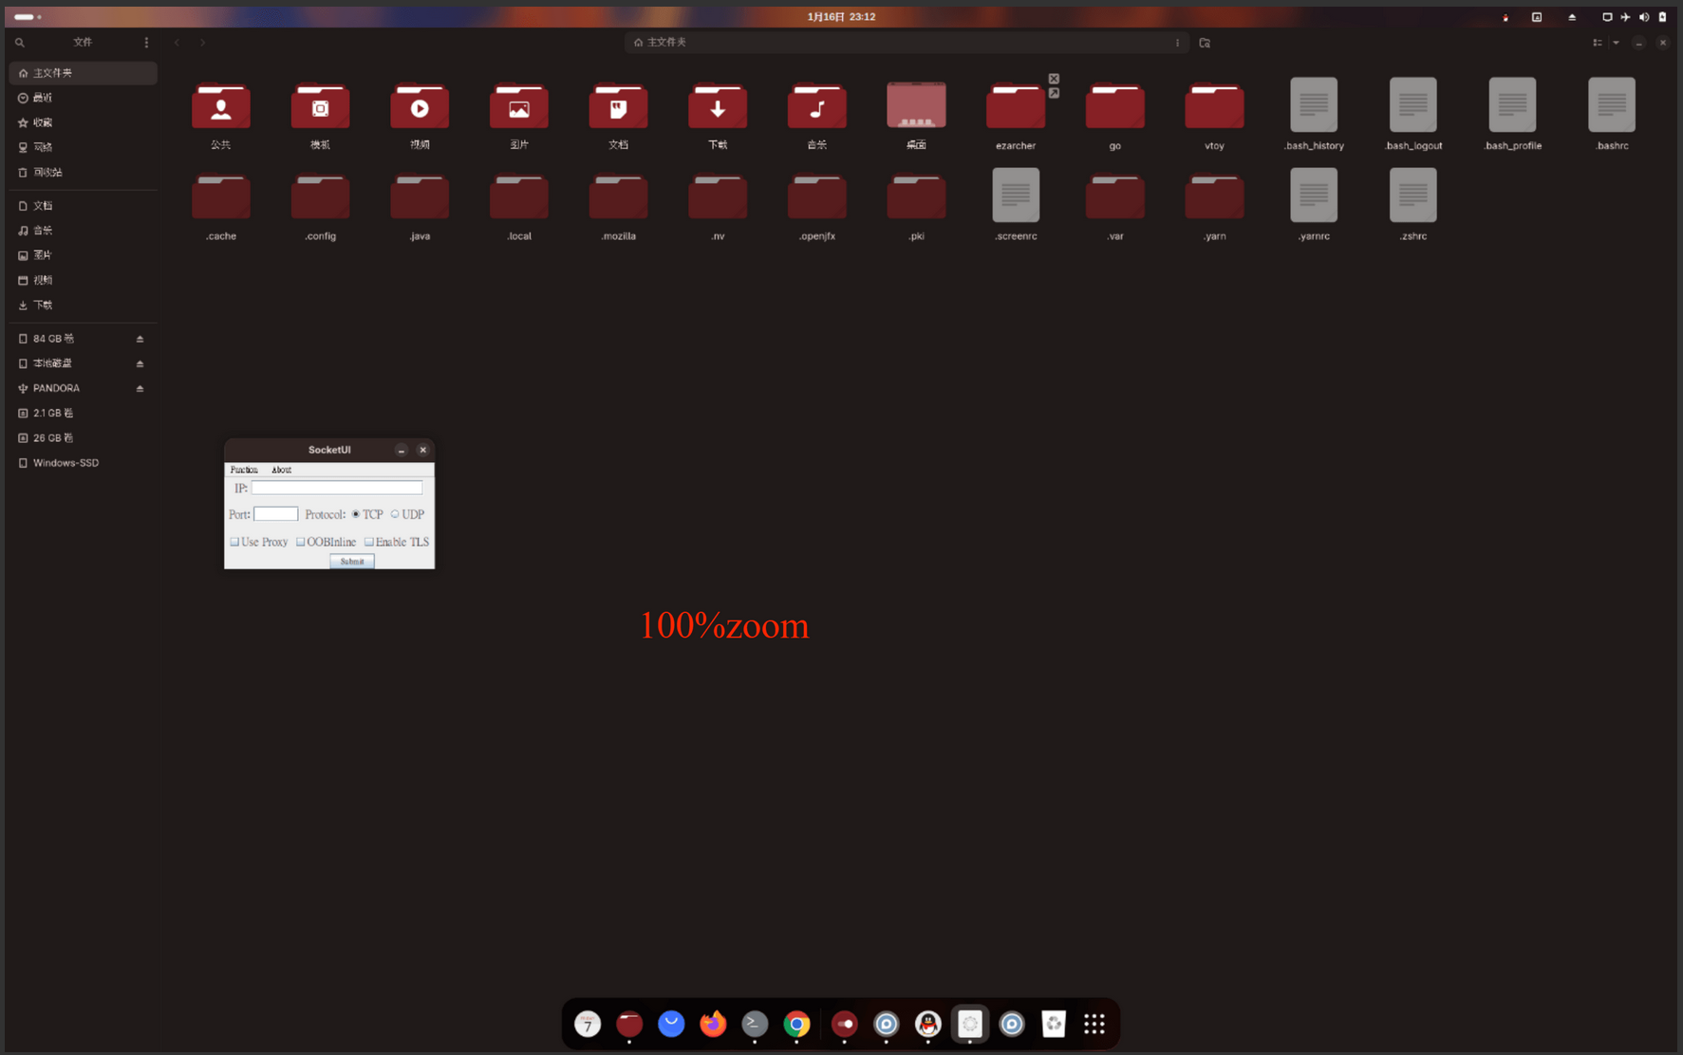Select the UDP protocol radio button

[395, 514]
